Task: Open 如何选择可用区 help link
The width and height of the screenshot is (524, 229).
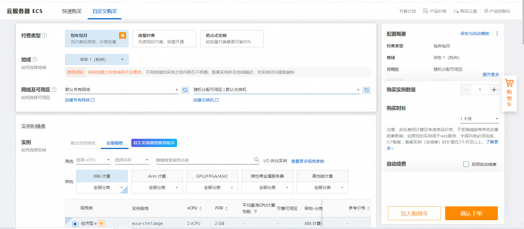Action: [36, 97]
